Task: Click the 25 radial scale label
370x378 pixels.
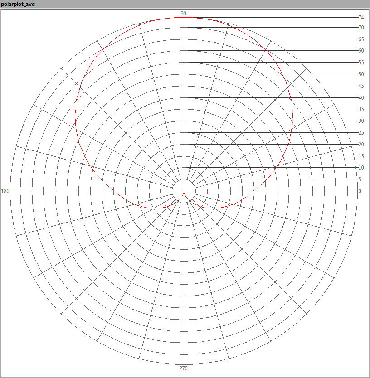Action: (x=361, y=133)
